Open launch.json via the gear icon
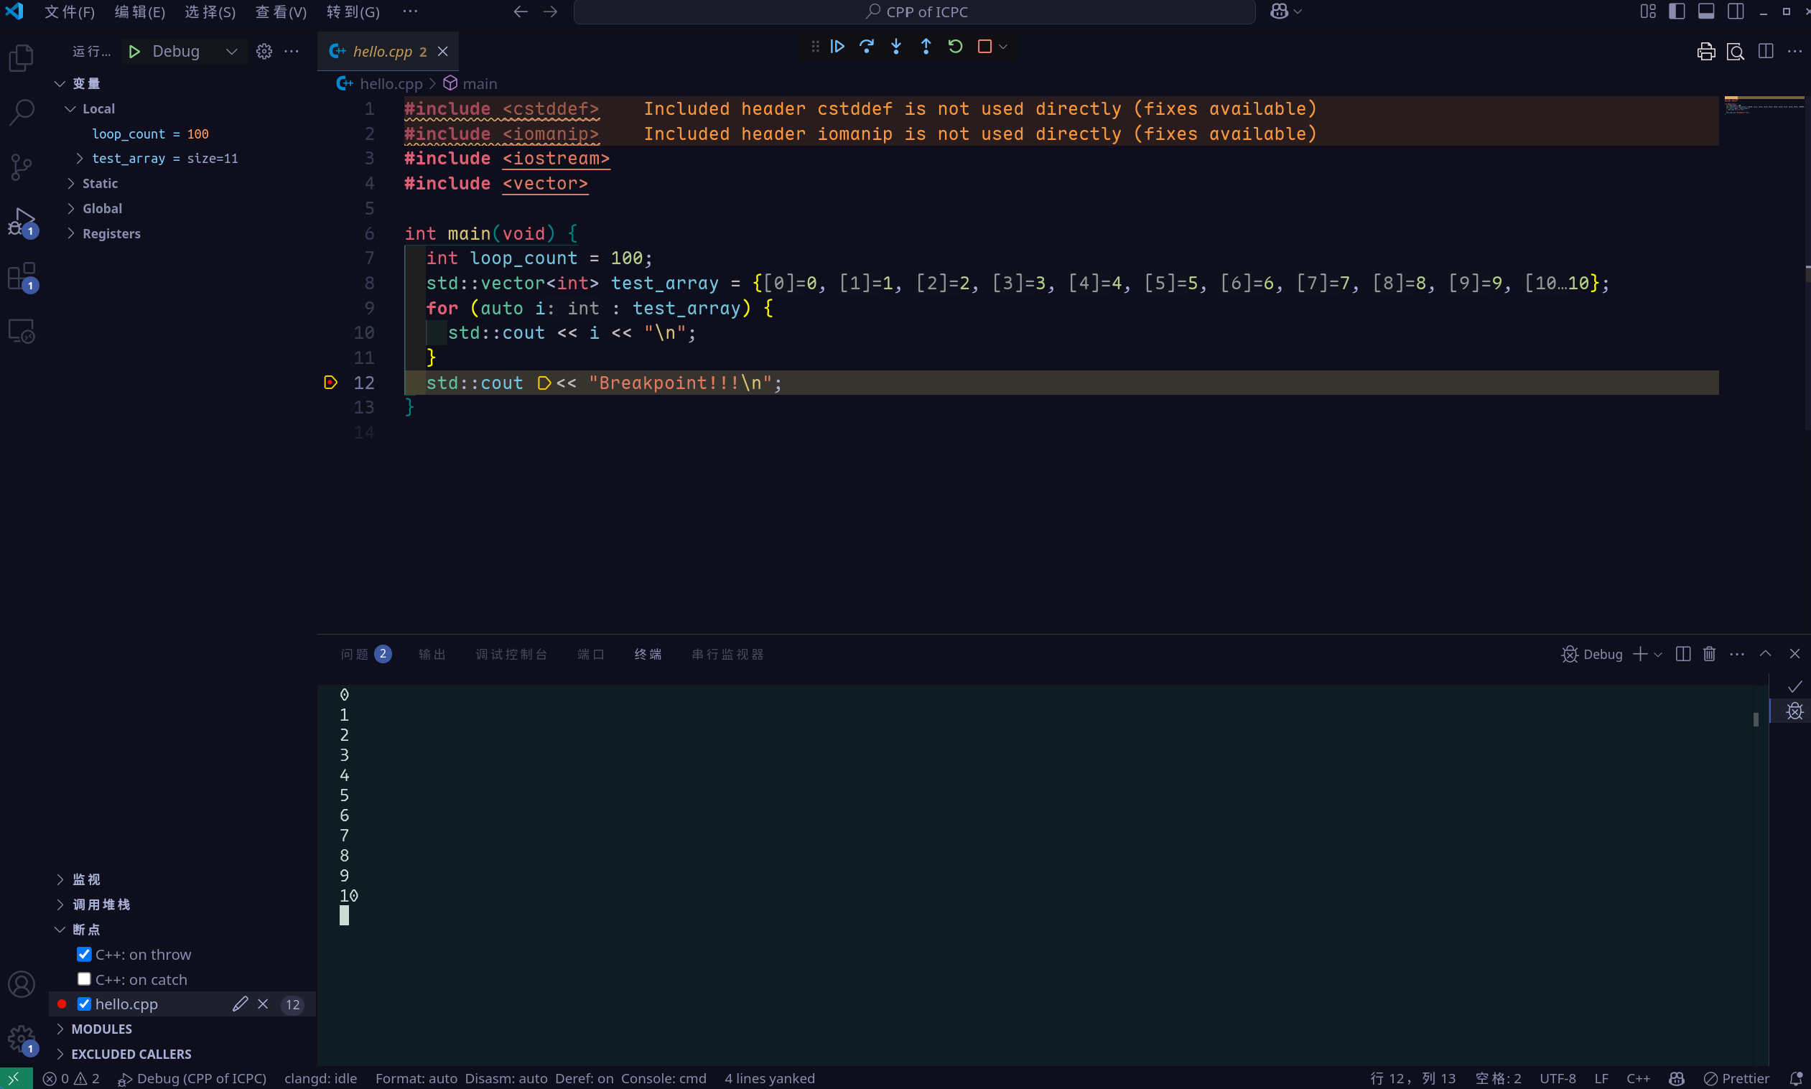This screenshot has height=1089, width=1811. (264, 52)
